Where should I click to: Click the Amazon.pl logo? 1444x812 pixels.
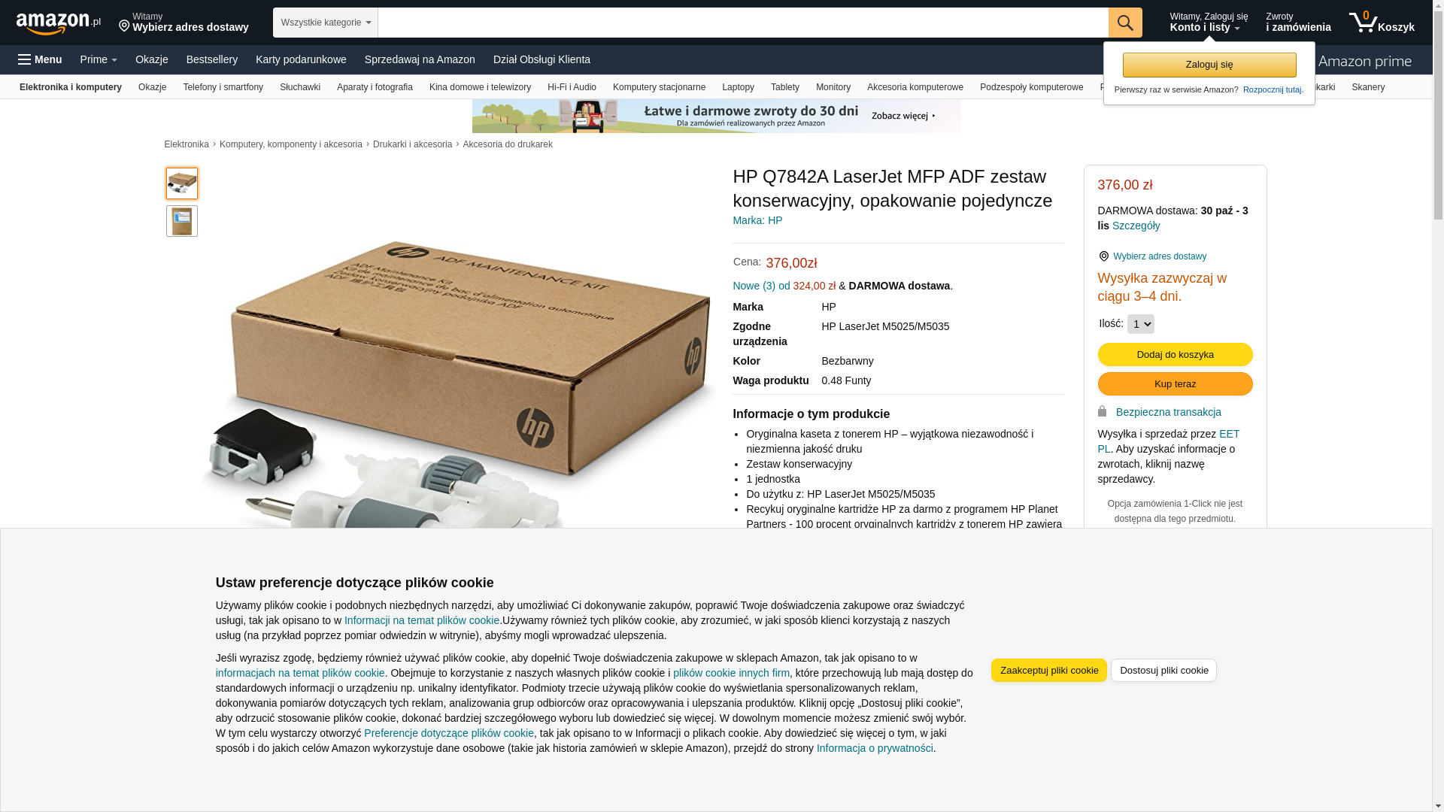click(x=59, y=23)
